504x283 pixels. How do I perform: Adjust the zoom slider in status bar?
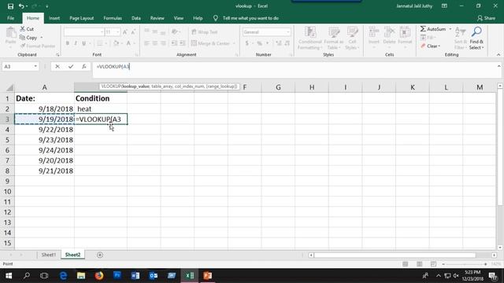tap(465, 264)
